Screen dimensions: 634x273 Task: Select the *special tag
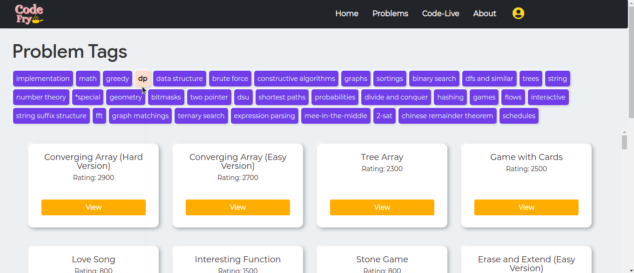[x=88, y=97]
